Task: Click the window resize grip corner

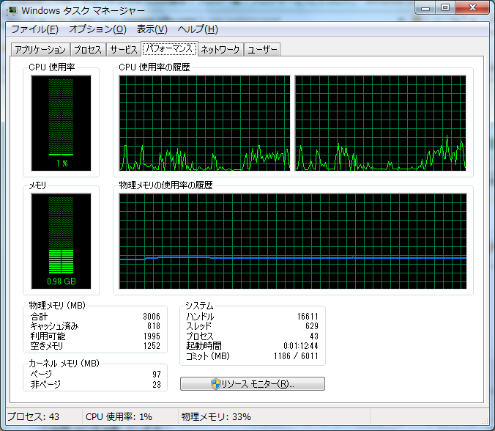Action: click(x=485, y=421)
